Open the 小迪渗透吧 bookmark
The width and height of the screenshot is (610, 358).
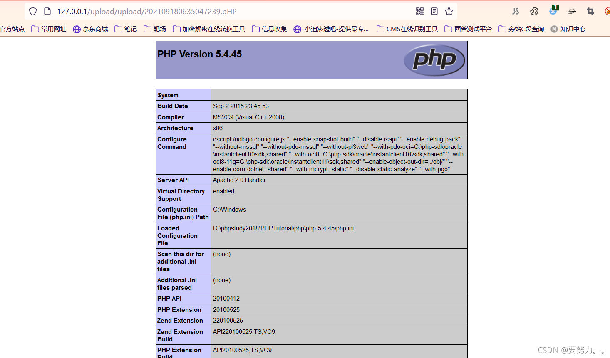click(x=331, y=29)
